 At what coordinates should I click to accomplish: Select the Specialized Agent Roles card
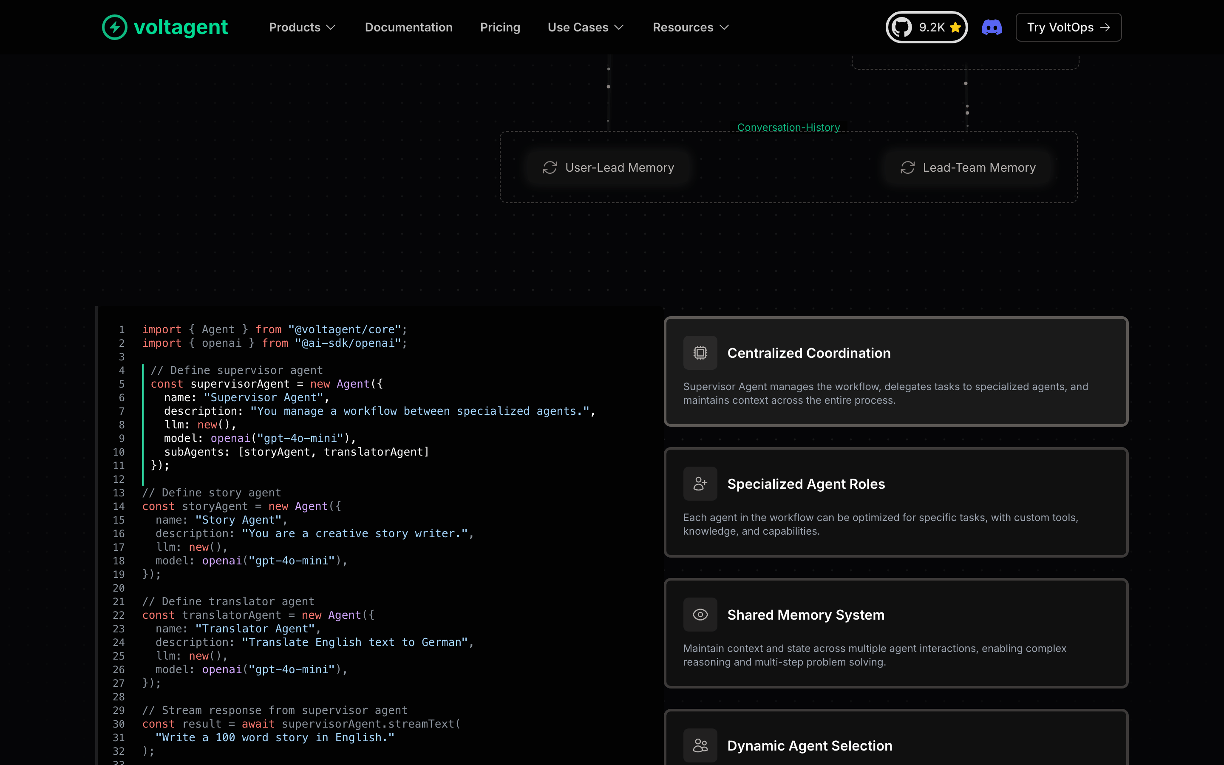click(896, 502)
